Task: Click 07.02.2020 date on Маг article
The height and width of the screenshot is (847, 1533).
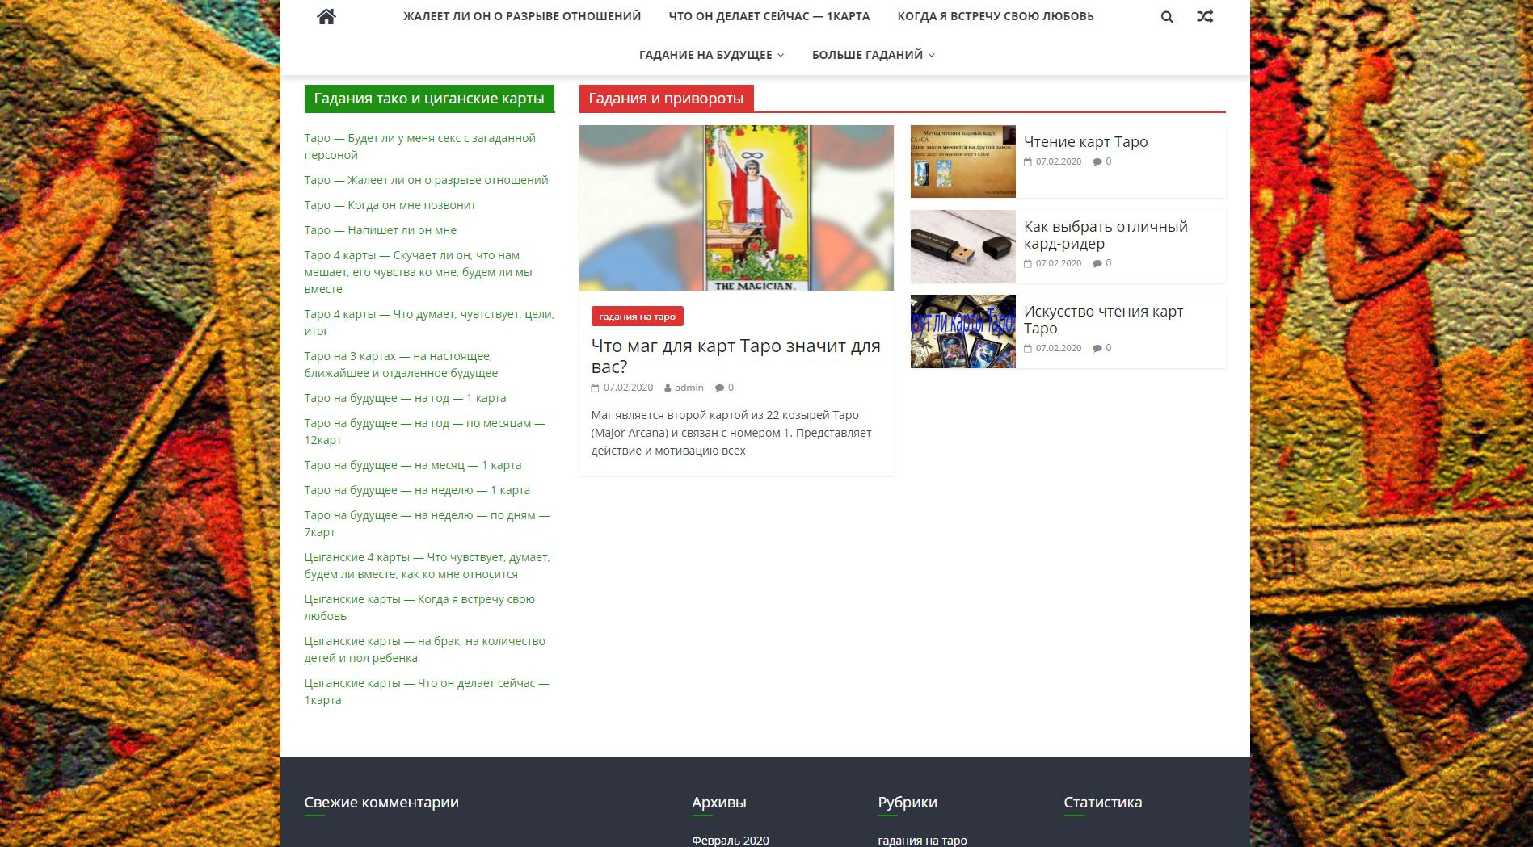Action: [x=628, y=388]
